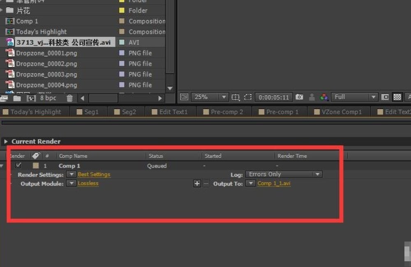Click the new composition icon
The width and height of the screenshot is (411, 267).
[x=31, y=98]
